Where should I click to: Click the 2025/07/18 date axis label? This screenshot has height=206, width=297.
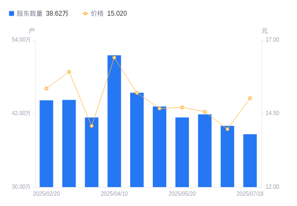pyautogui.click(x=250, y=194)
